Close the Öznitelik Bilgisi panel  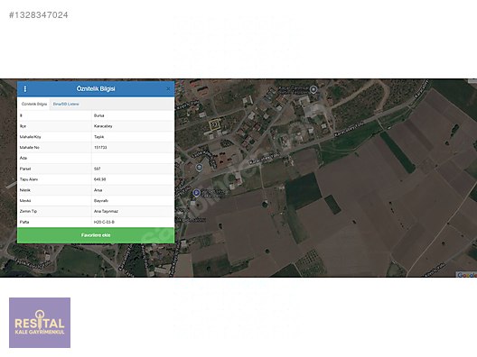click(x=168, y=89)
